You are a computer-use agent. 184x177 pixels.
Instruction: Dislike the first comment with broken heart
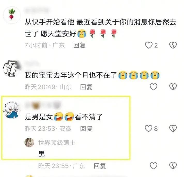click(173, 45)
